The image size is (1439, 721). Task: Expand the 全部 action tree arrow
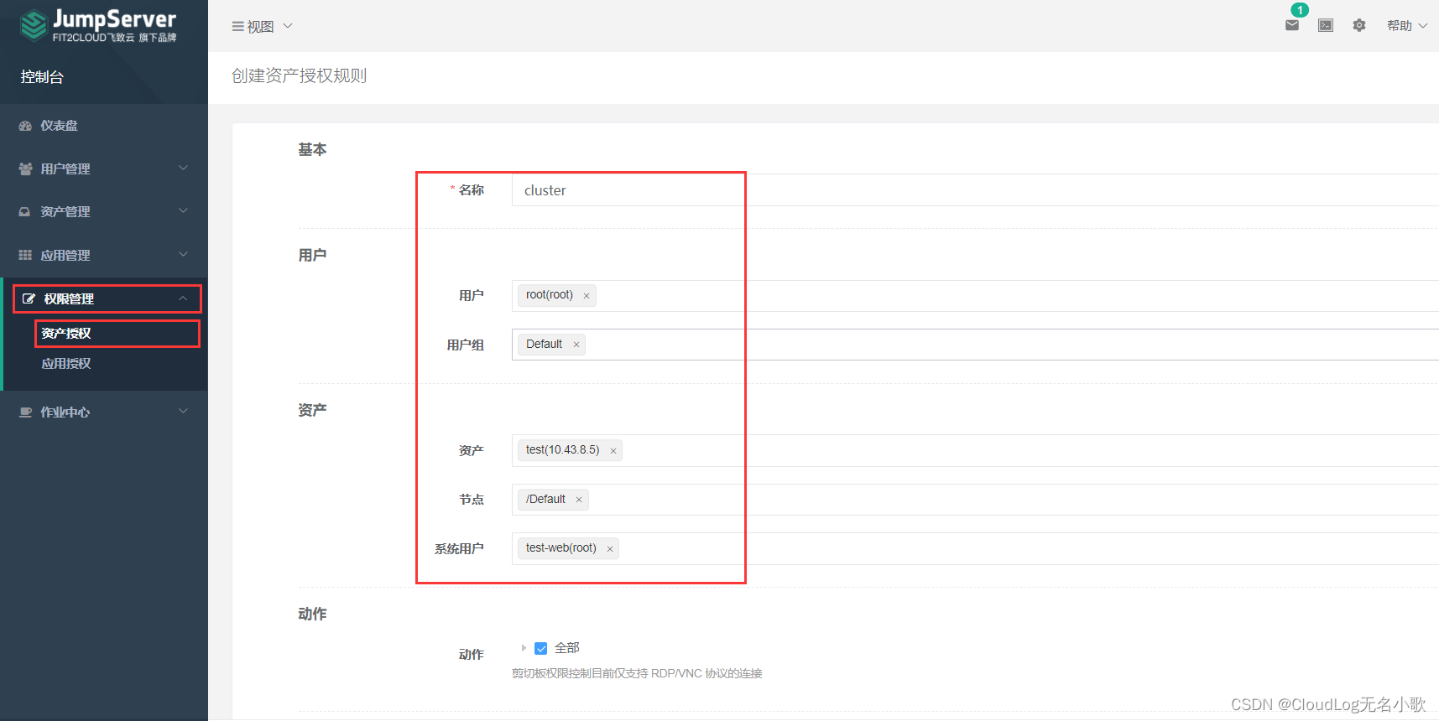(524, 648)
